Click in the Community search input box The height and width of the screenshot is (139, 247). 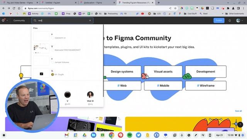click(63, 20)
